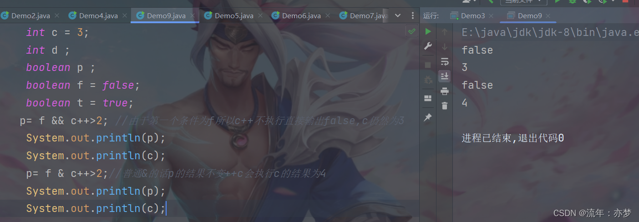The image size is (639, 222).
Task: Place cursor on 'int d ;' line
Action: [48, 50]
